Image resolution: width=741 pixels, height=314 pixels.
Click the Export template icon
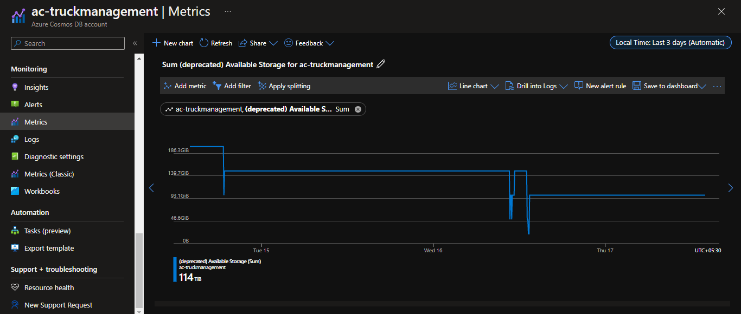[x=15, y=248]
